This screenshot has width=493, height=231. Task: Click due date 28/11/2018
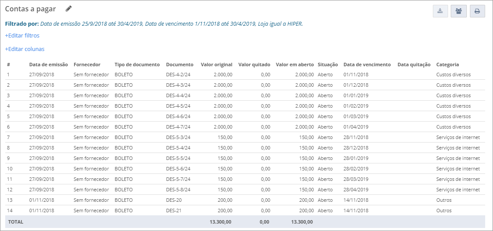(356, 137)
